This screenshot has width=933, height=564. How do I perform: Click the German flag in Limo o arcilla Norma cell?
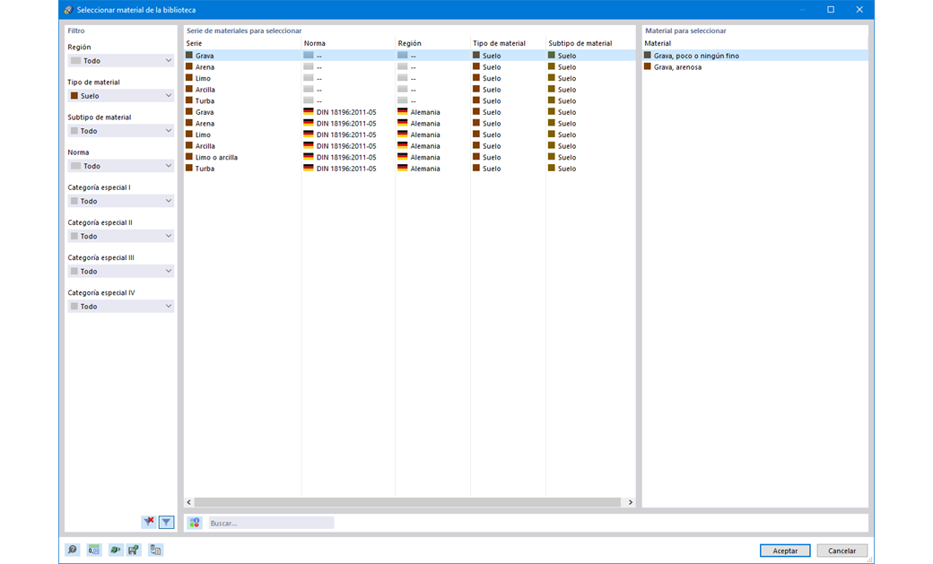[309, 157]
